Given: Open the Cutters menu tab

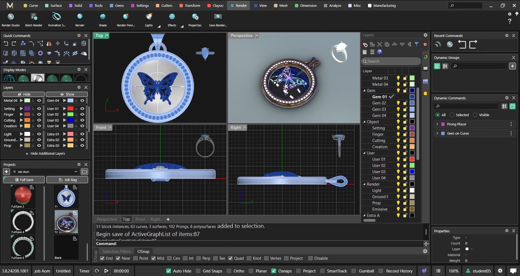Looking at the screenshot, I should point(164,5).
